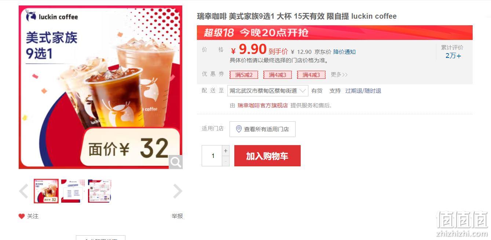The height and width of the screenshot is (240, 491).
Task: Decrease quantity with minus button
Action: click(x=226, y=161)
